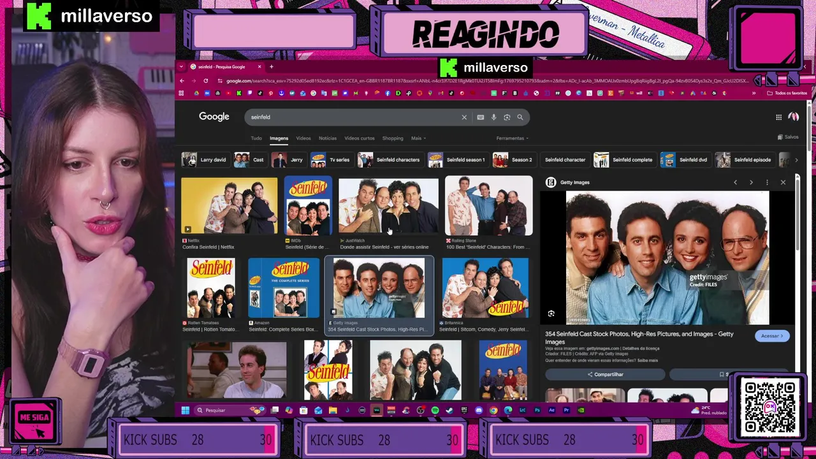The height and width of the screenshot is (459, 816).
Task: Search inside the preview image with Lens icon
Action: pyautogui.click(x=551, y=314)
